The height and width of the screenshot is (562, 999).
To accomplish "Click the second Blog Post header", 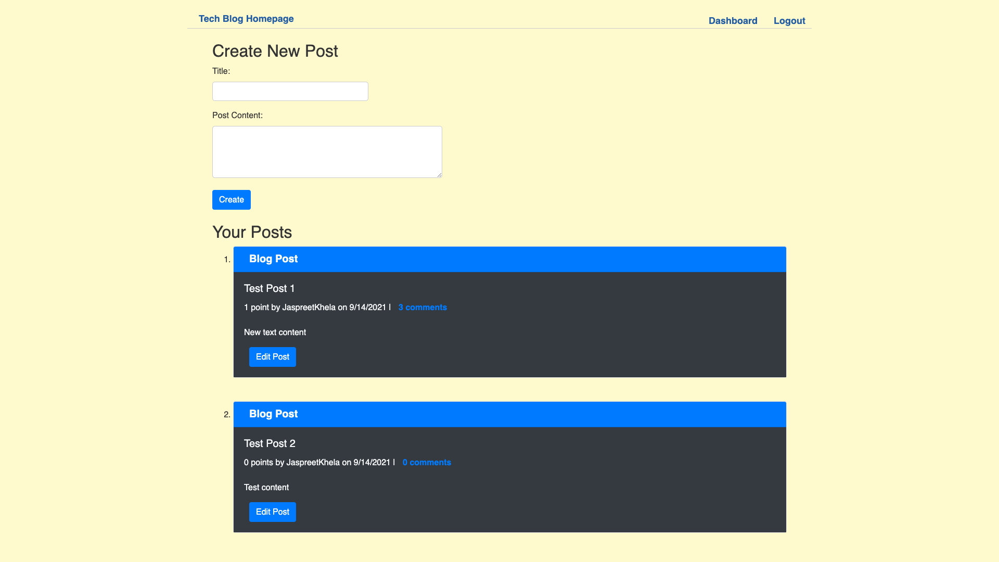I will [x=273, y=414].
